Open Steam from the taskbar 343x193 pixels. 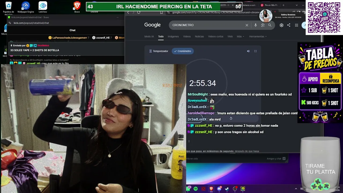227,189
